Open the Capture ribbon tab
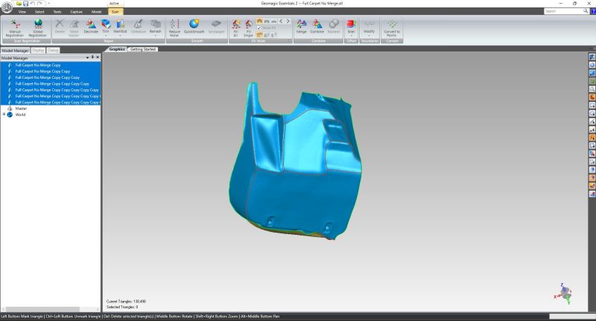Viewport: 596px width, 321px height. [x=76, y=12]
